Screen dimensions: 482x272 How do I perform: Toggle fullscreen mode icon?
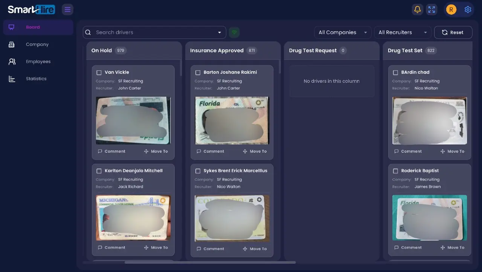(432, 9)
